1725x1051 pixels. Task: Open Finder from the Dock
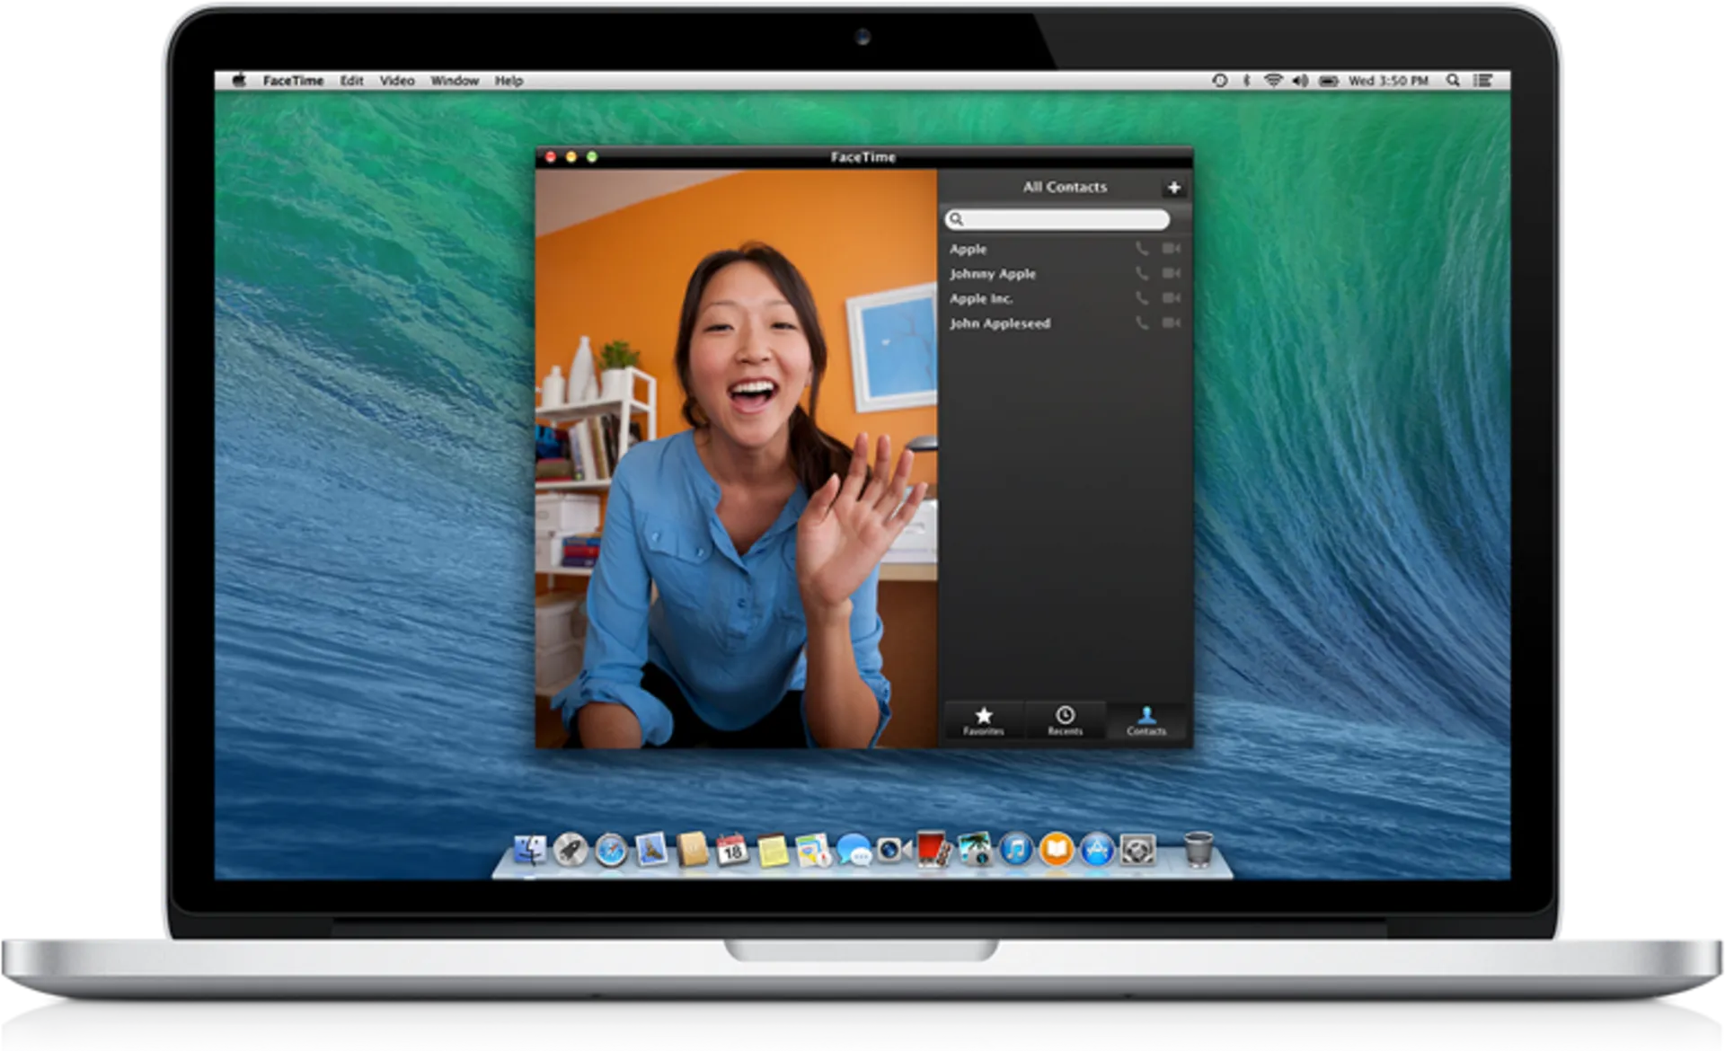[x=529, y=850]
